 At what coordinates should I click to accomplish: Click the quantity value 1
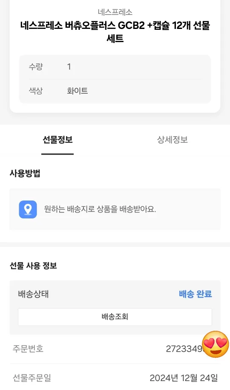[x=69, y=67]
